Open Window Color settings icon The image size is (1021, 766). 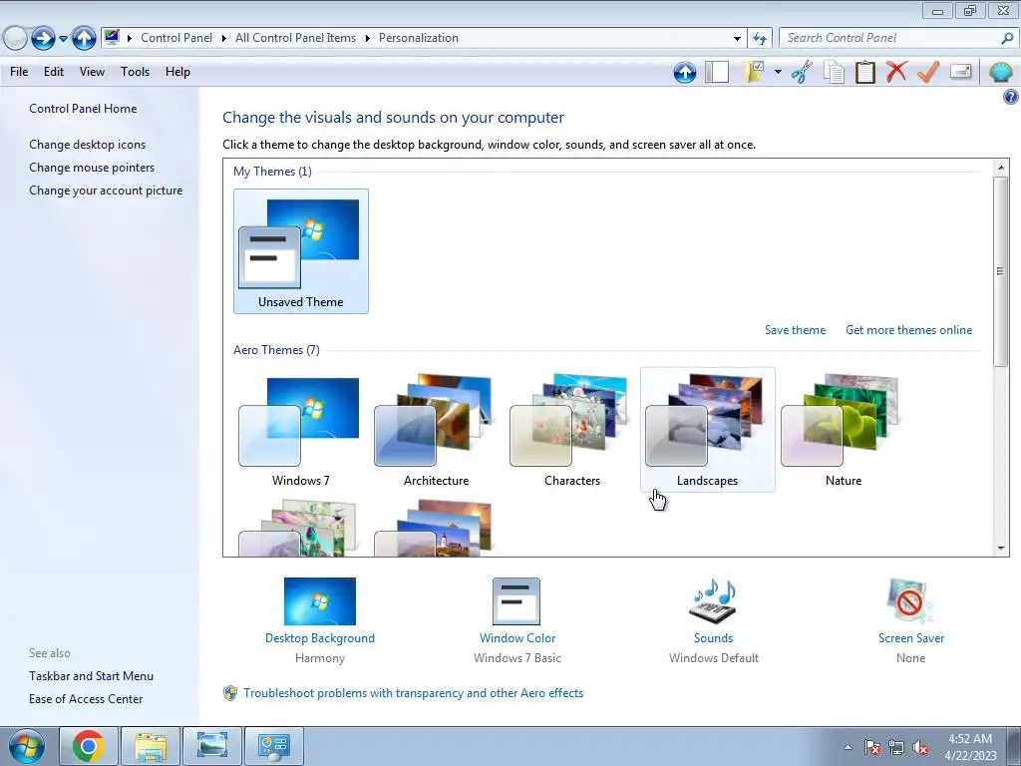pos(517,602)
